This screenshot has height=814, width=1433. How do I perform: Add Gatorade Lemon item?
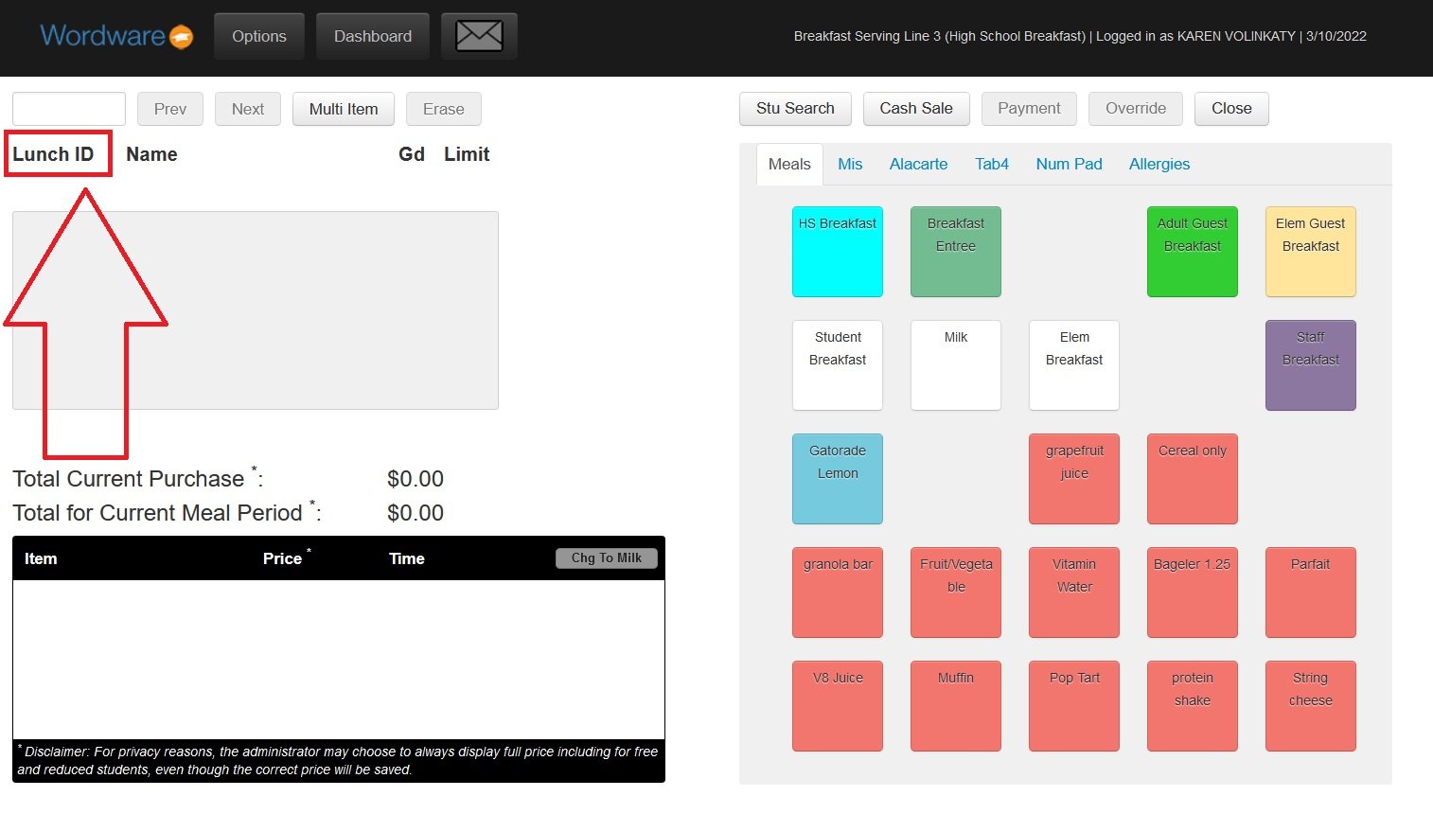[x=838, y=479]
